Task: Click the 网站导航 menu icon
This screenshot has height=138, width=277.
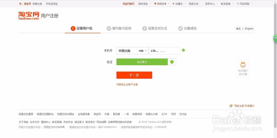Action: [x=238, y=4]
